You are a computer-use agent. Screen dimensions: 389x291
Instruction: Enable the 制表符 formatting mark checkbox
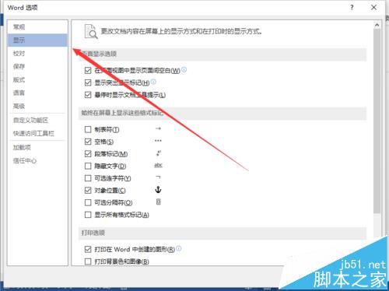click(88, 129)
